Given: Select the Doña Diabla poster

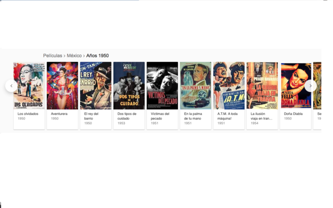Looking at the screenshot, I should (296, 86).
